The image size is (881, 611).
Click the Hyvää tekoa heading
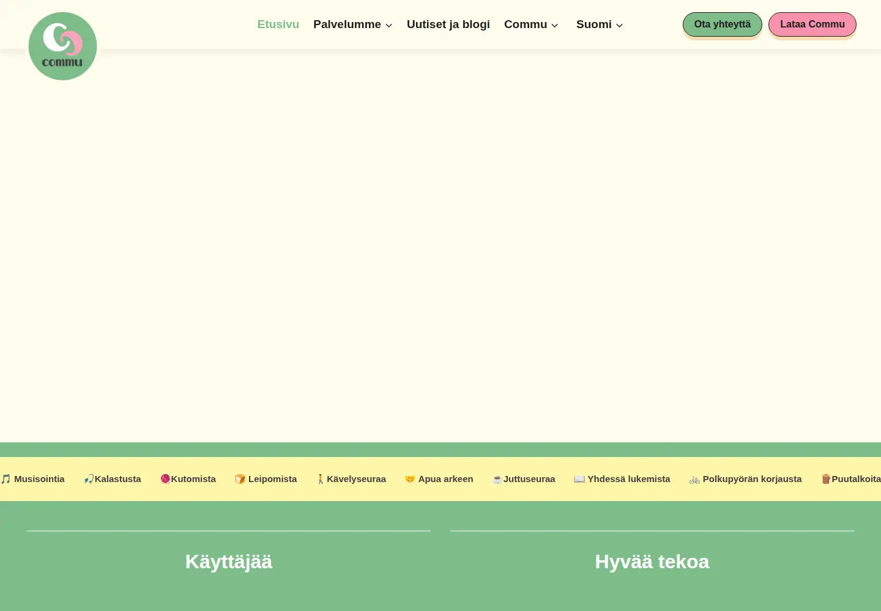[652, 562]
